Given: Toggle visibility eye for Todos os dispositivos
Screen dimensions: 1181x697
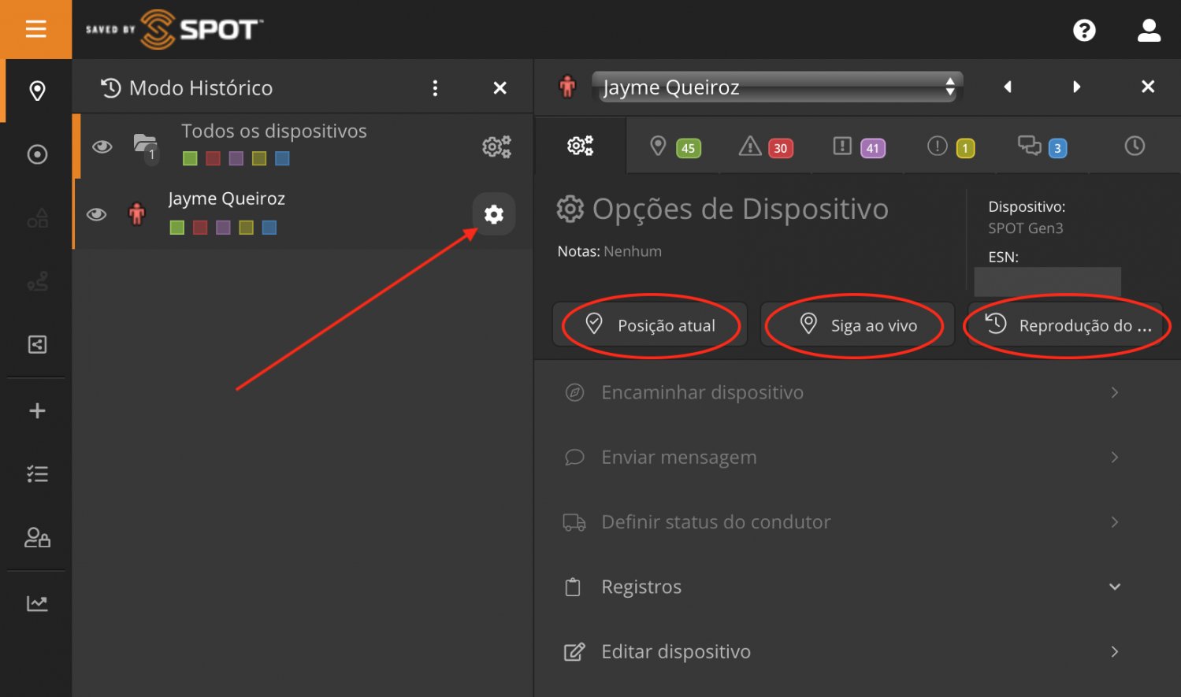Looking at the screenshot, I should [x=102, y=146].
